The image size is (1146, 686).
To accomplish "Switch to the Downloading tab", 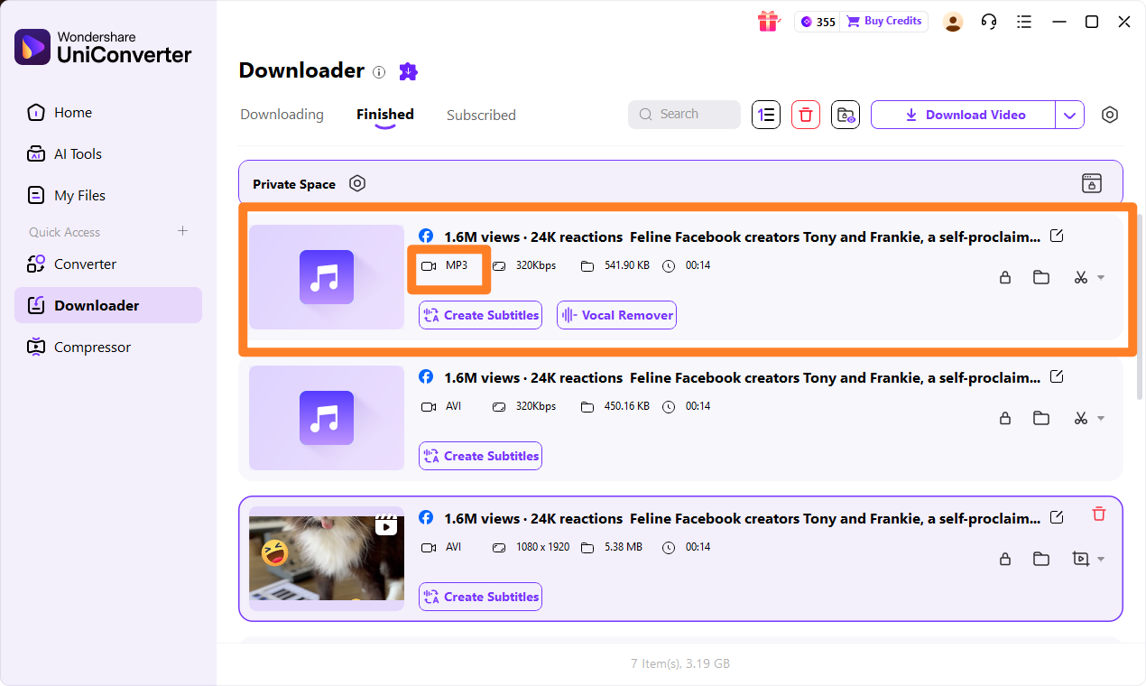I will coord(282,115).
